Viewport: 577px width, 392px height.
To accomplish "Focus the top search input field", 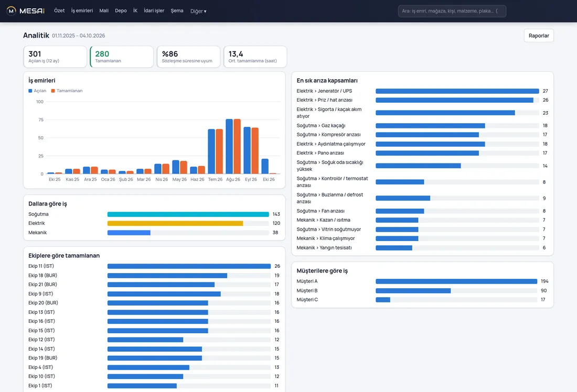I will pos(452,11).
